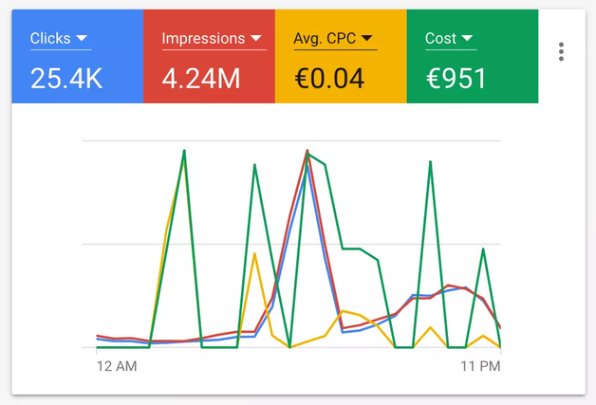
Task: Click the yellow line's small middle peak
Action: click(254, 254)
